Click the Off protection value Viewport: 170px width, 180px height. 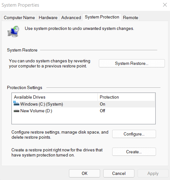click(102, 111)
